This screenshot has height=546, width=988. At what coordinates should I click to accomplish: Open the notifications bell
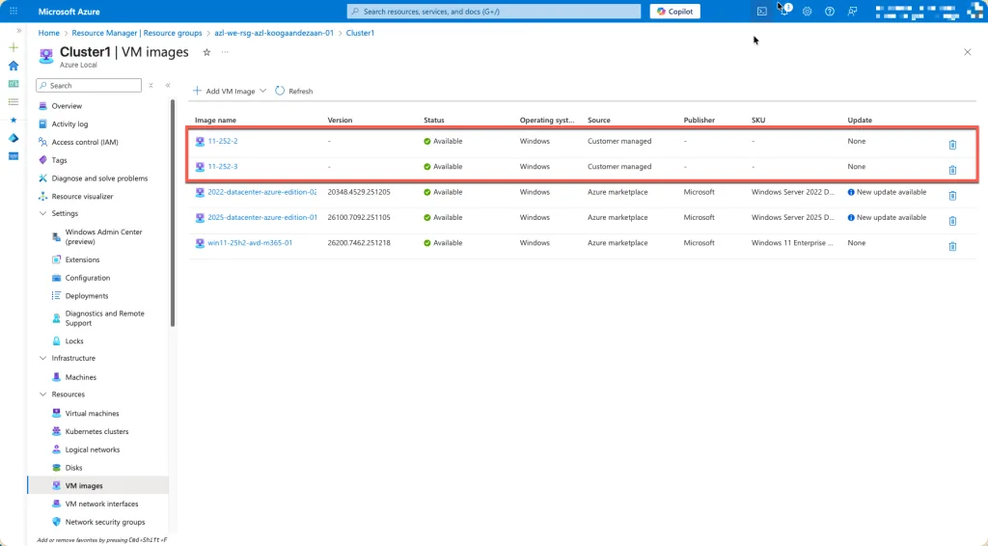tap(784, 12)
